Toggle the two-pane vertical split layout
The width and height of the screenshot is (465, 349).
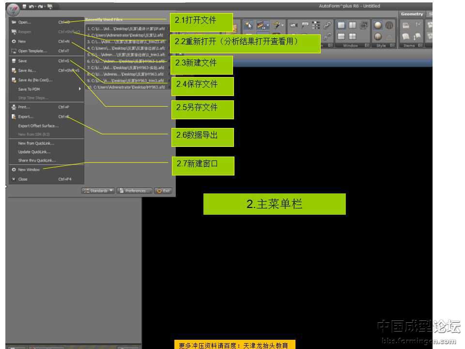tap(353, 25)
